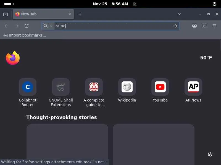Image resolution: width=221 pixels, height=165 pixels.
Task: Open the Firefox account menu
Action: [x=194, y=26]
